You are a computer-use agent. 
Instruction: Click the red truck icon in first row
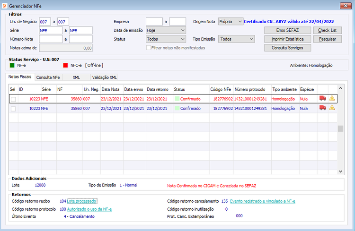[323, 98]
